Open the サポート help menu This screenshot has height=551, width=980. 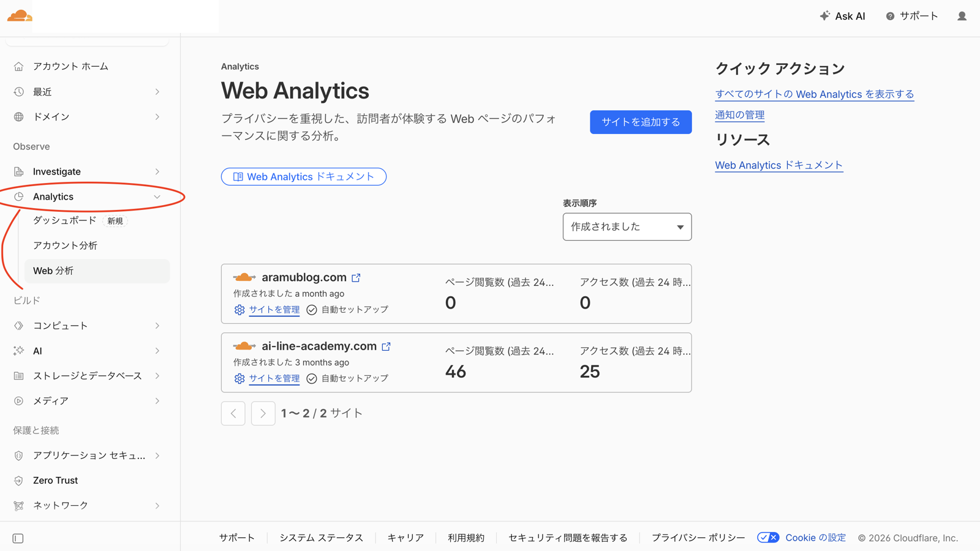(x=911, y=16)
